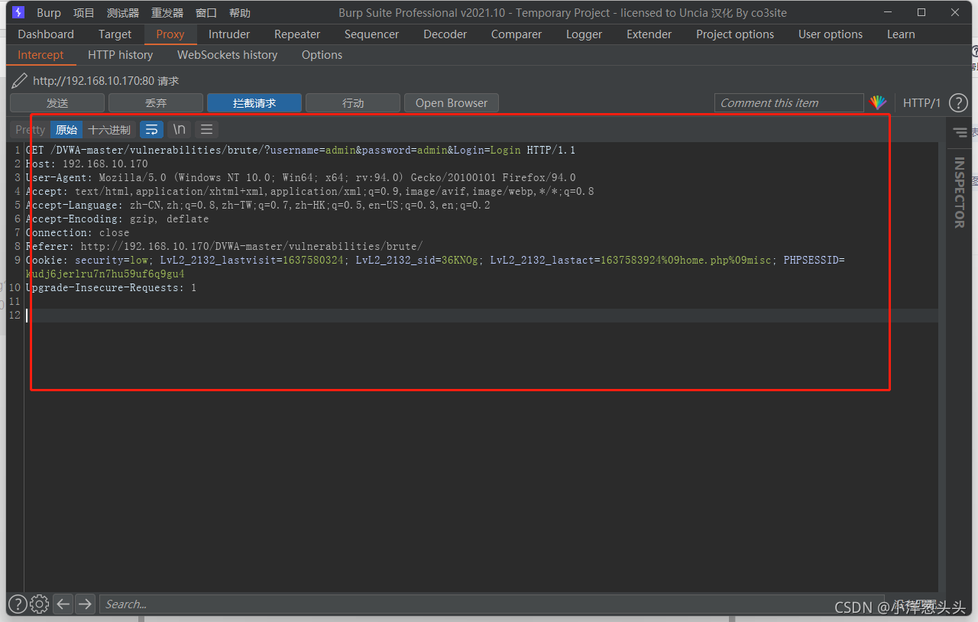Viewport: 978px width, 622px height.
Task: Click the pencil edit target icon
Action: point(20,80)
